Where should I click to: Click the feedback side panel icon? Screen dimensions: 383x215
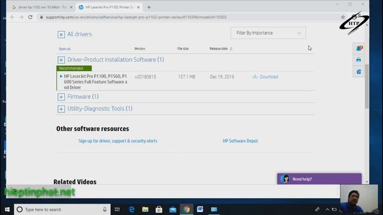[358, 72]
